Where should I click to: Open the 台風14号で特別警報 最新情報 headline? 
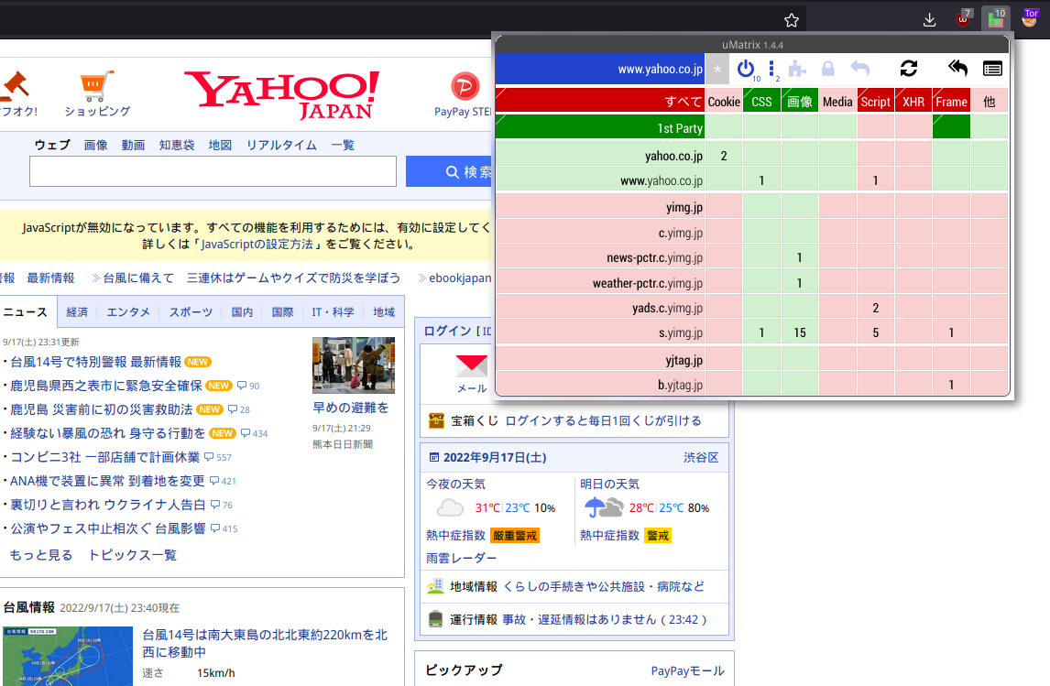[96, 362]
